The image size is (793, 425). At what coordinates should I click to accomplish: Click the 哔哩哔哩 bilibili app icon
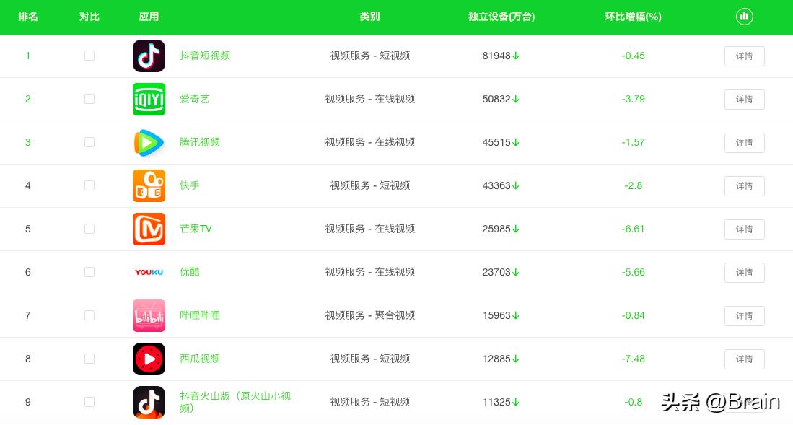(x=149, y=315)
